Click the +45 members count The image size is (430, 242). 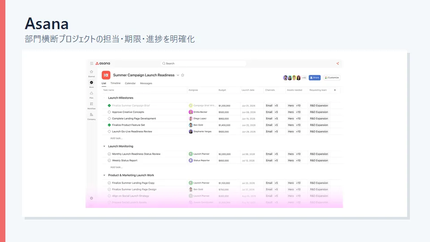304,78
